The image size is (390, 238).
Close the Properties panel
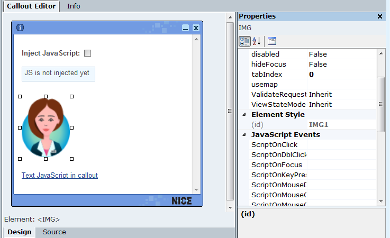coord(380,16)
